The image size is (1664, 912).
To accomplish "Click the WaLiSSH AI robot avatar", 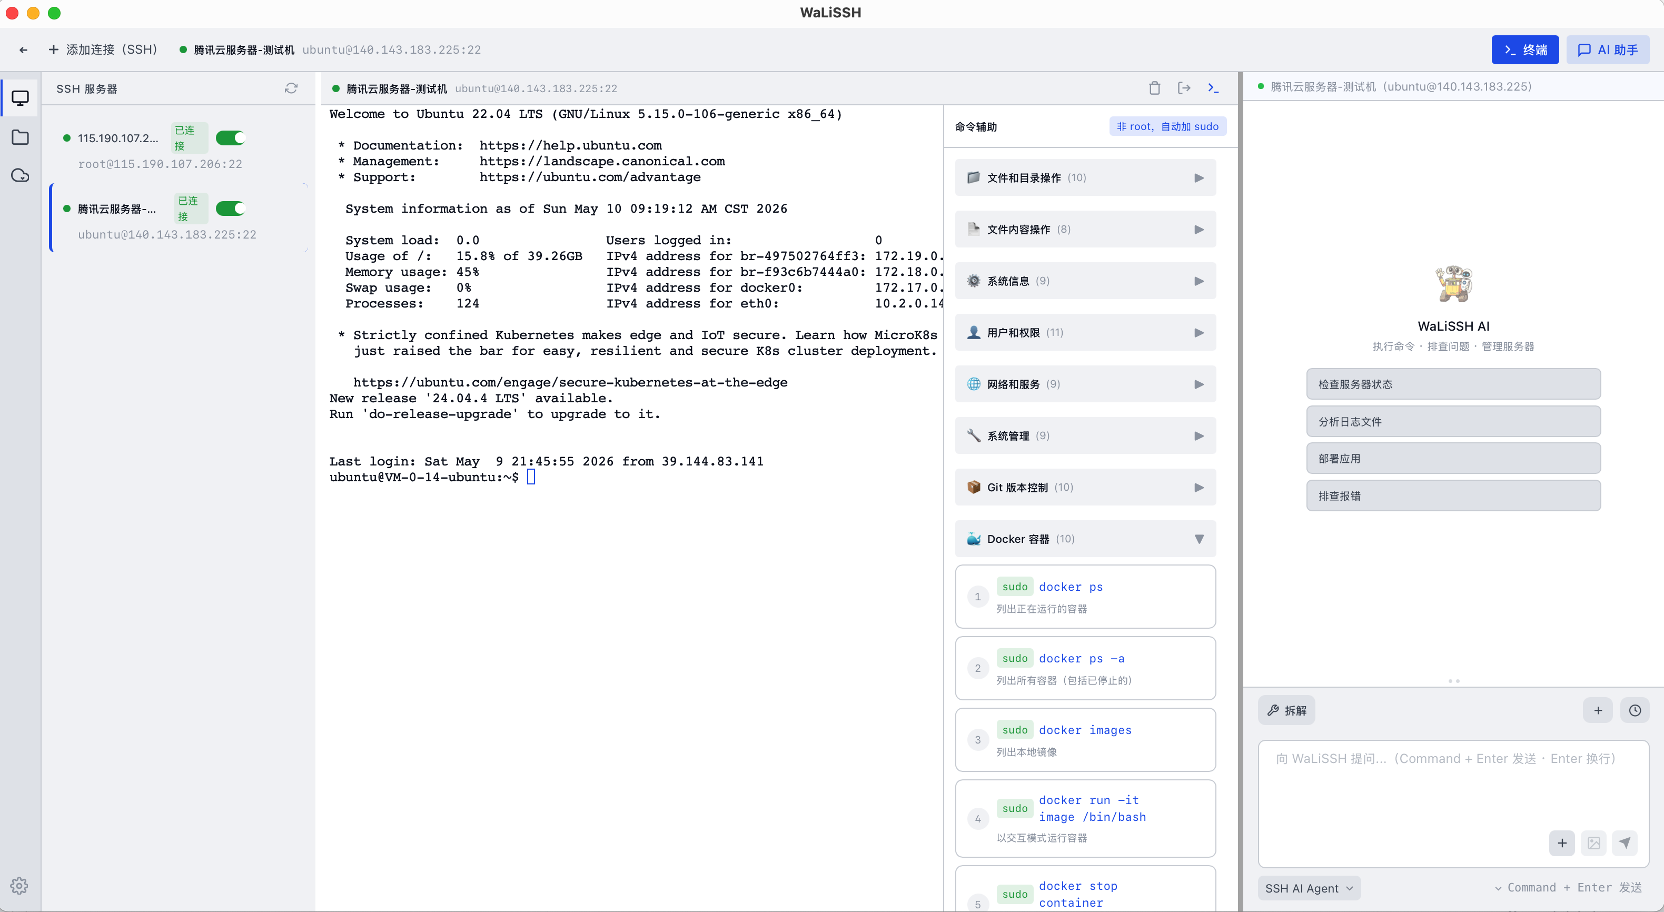I will [1453, 284].
